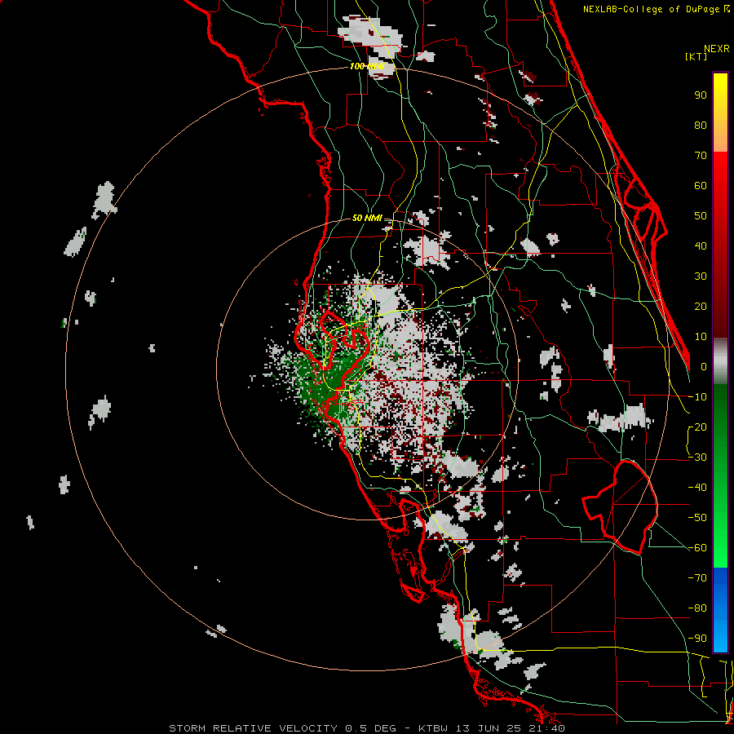Click the positive 80 scale value
Screen dimensions: 734x734
[x=701, y=126]
